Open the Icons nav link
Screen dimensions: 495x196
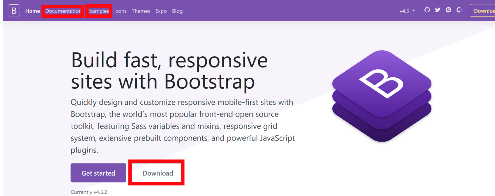pyautogui.click(x=120, y=11)
